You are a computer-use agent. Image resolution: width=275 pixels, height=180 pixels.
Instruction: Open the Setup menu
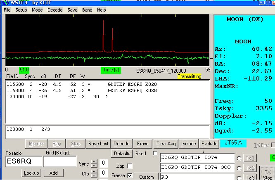click(x=21, y=9)
